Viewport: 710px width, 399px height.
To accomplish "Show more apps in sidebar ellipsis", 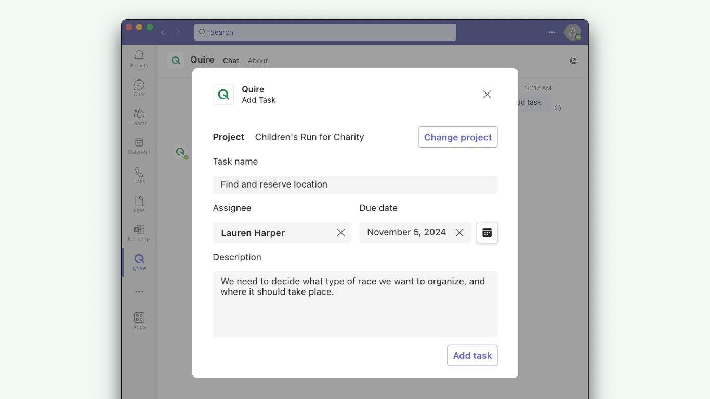I will click(139, 292).
